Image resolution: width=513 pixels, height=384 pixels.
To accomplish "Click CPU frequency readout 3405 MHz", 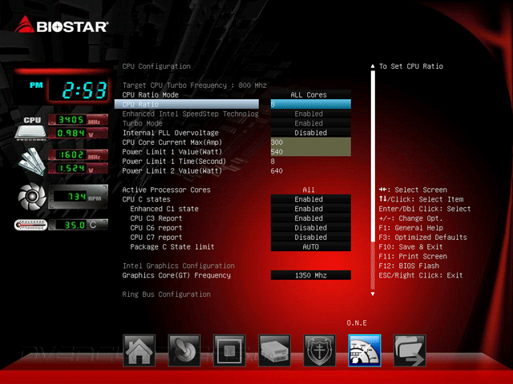I will click(x=78, y=120).
